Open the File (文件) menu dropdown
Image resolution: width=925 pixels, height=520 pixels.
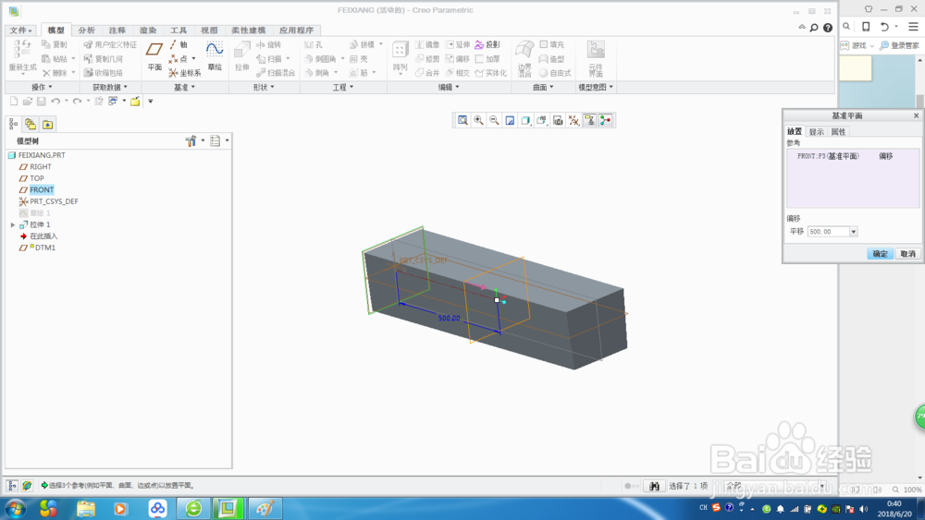point(20,30)
